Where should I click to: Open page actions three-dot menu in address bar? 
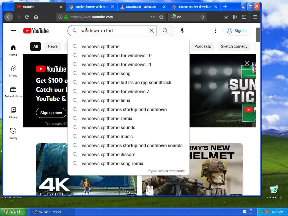153,17
